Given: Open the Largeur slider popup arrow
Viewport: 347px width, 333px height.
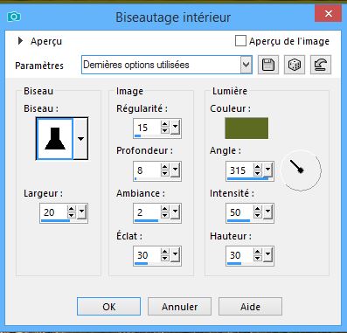Looking at the screenshot, I should (x=82, y=212).
